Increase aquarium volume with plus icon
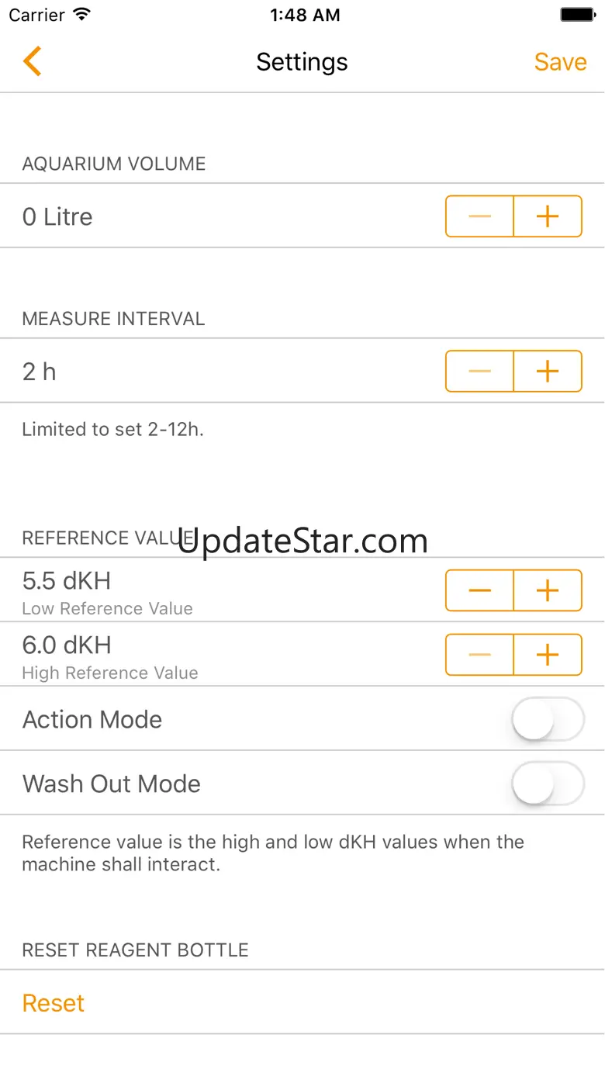 548,216
